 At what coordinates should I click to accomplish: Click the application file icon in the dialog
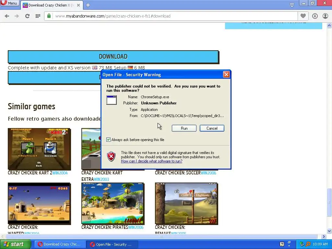tap(112, 100)
